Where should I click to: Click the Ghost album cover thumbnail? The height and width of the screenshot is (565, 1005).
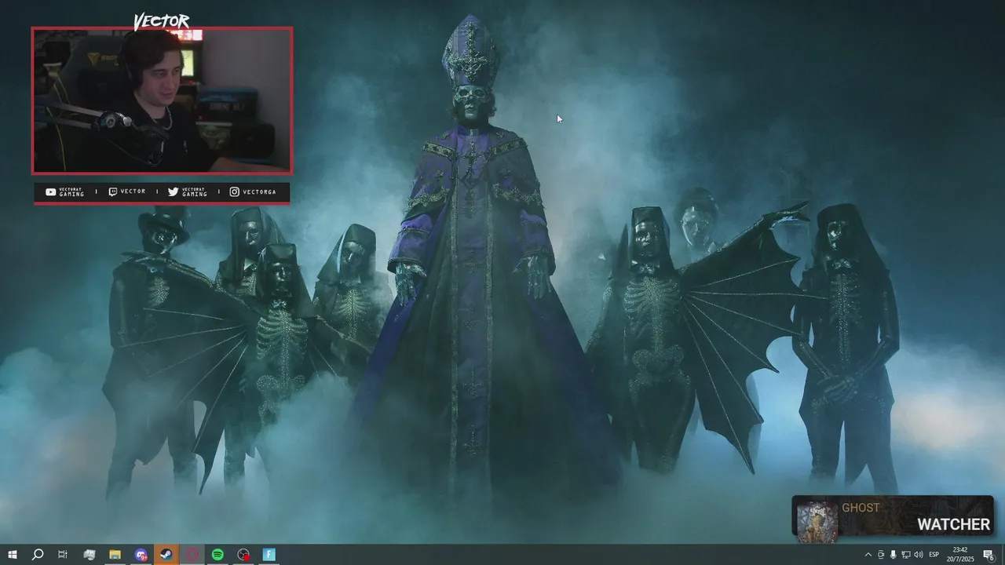click(x=817, y=521)
